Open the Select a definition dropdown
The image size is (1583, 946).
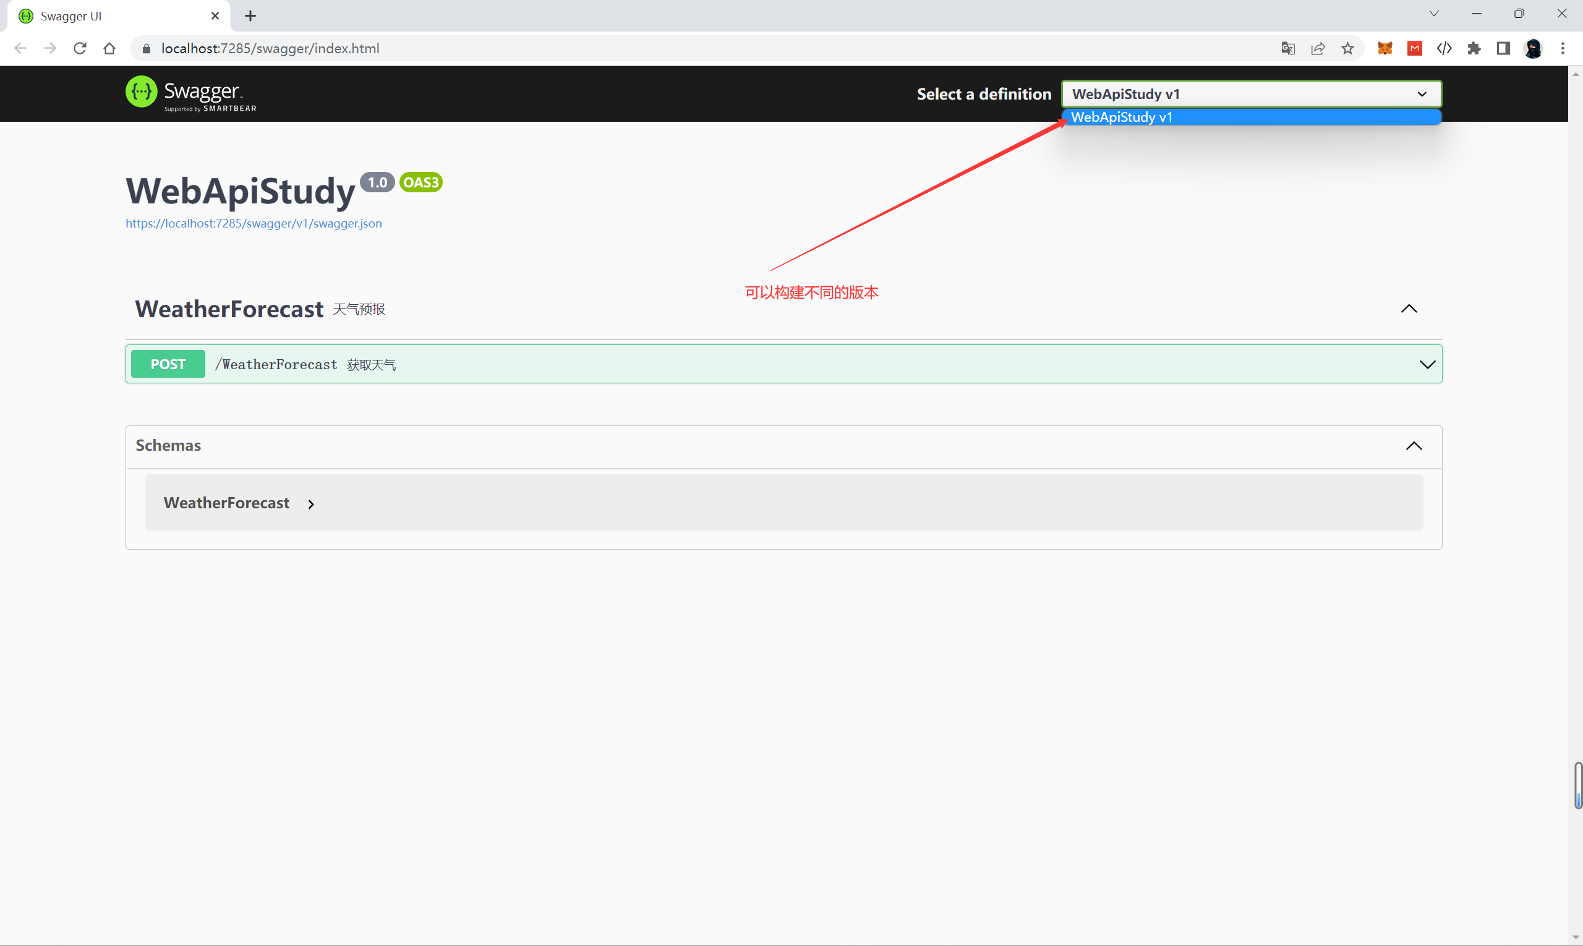pos(1251,94)
